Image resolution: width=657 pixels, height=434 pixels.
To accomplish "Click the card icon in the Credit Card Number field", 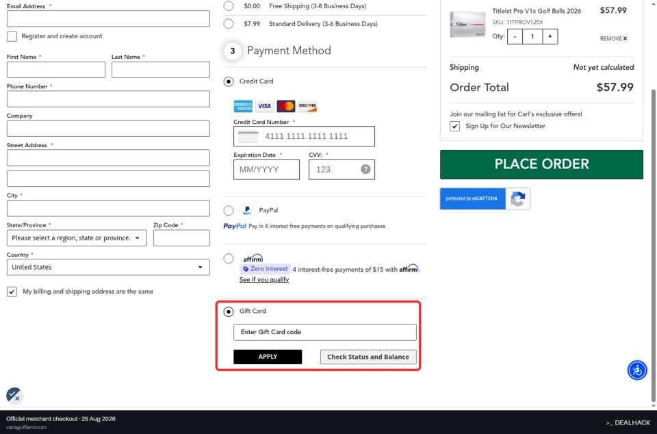I will [x=248, y=136].
